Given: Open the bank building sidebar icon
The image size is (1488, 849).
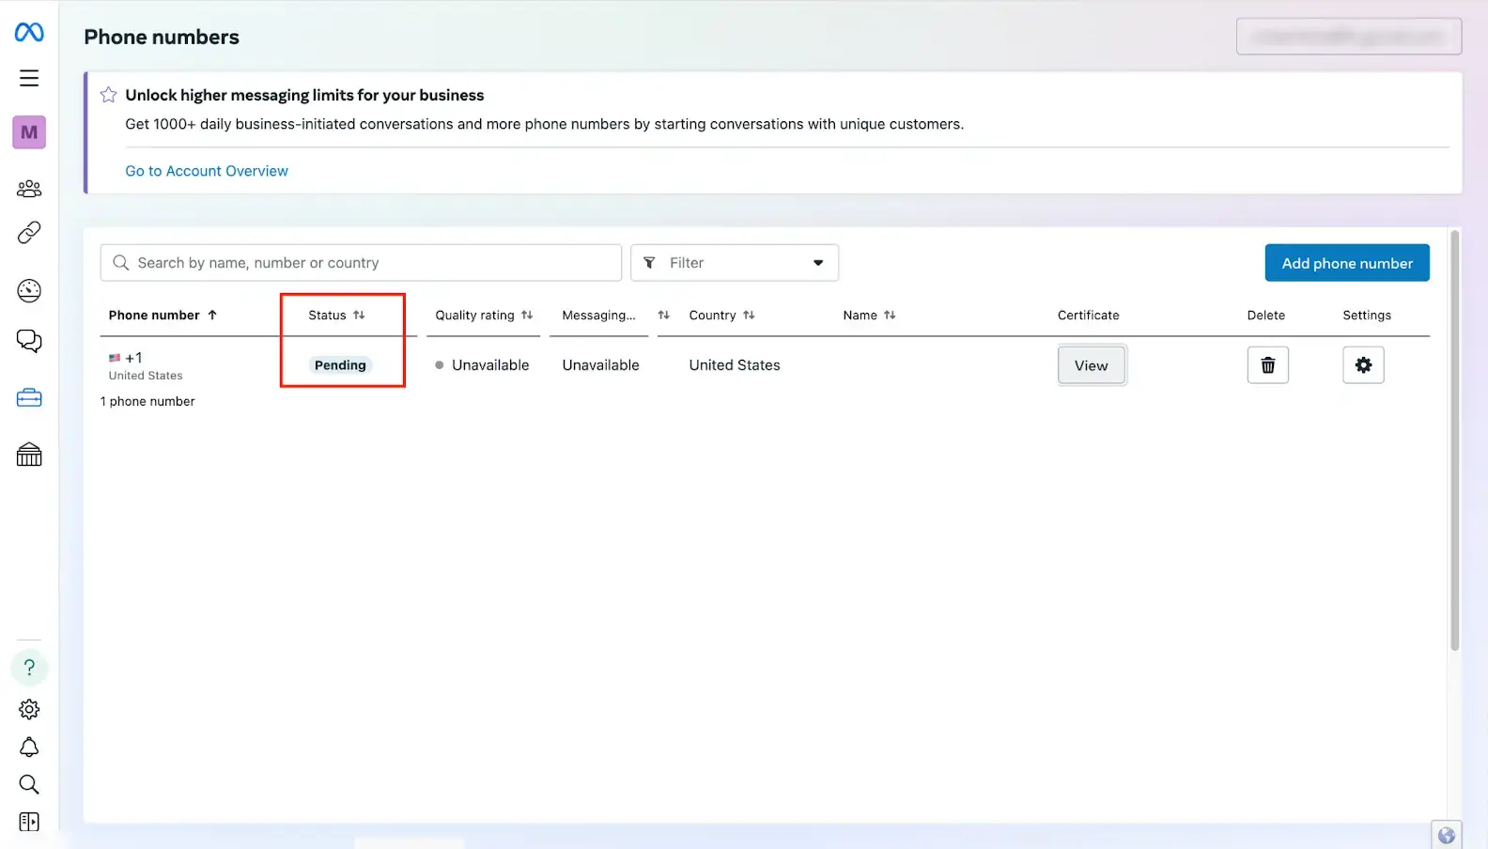Looking at the screenshot, I should click(29, 455).
